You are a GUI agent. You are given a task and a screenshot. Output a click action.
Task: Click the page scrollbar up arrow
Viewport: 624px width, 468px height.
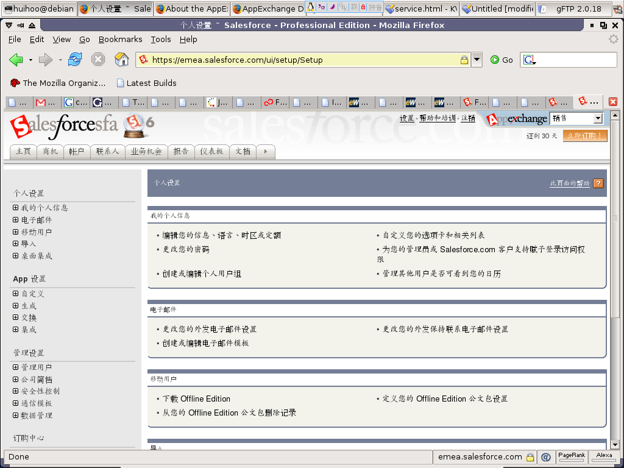(x=615, y=116)
